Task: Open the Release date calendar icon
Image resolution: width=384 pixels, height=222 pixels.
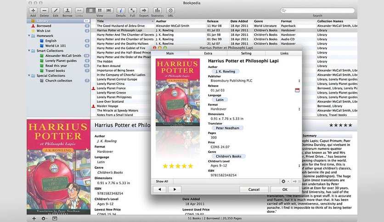Action: (297, 90)
